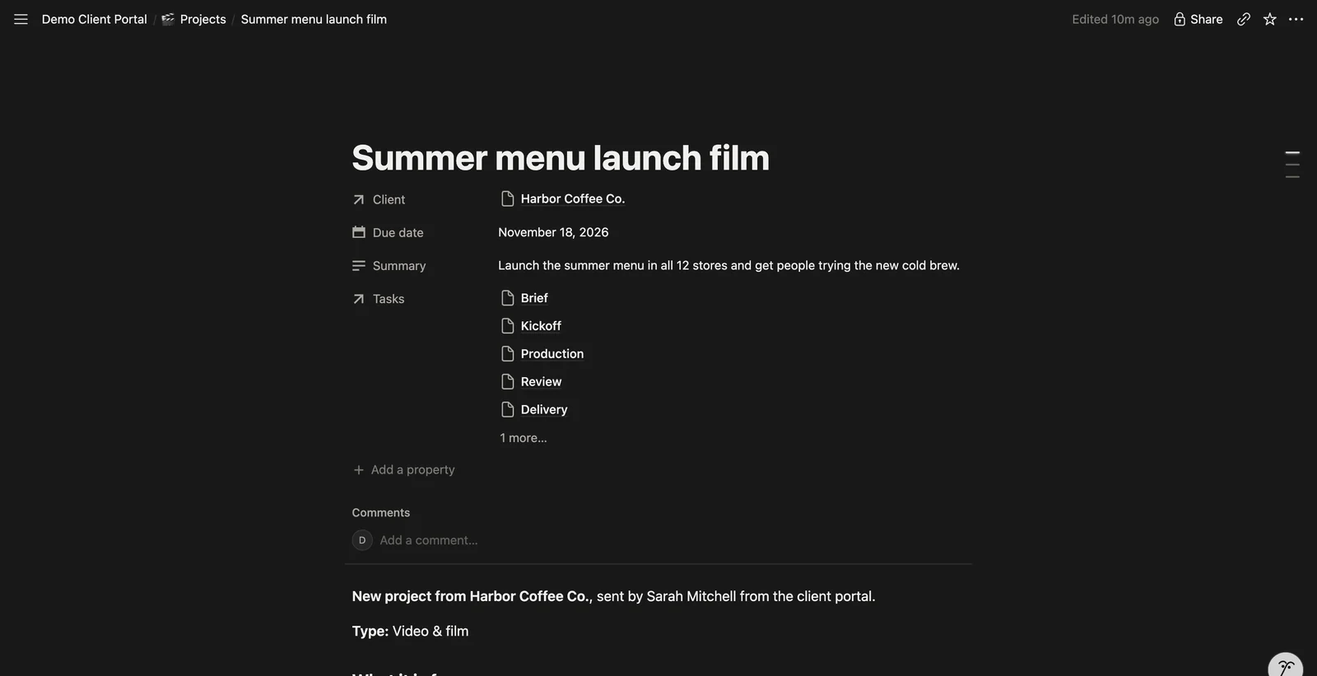The width and height of the screenshot is (1317, 676).
Task: Open the sidebar hamburger menu
Action: pos(21,19)
